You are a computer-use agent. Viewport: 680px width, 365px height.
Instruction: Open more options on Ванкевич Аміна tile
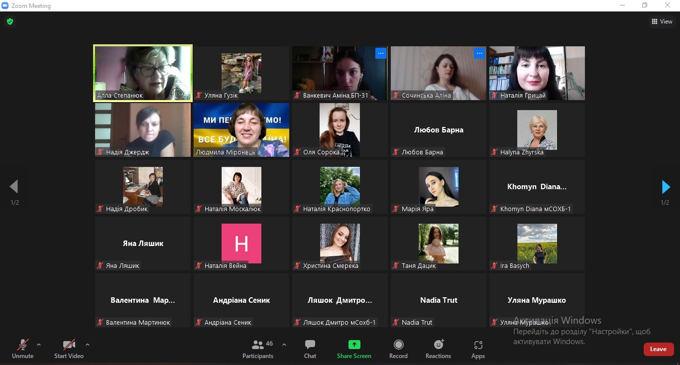(380, 53)
